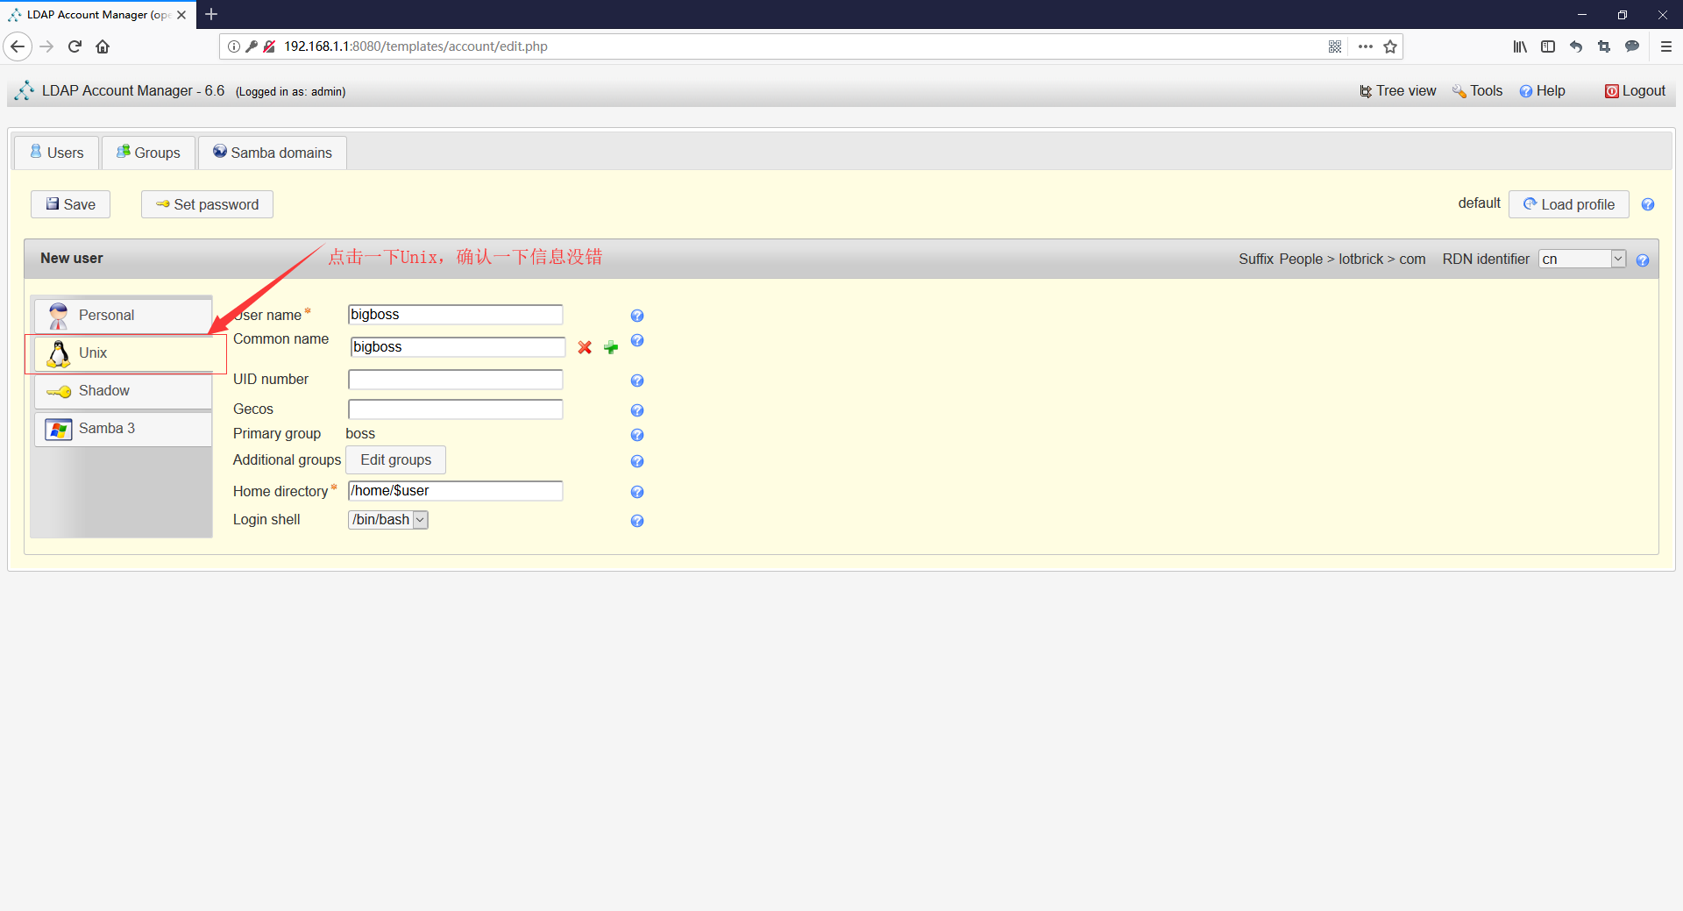Click the key icon in address bar
The width and height of the screenshot is (1683, 911).
252,46
